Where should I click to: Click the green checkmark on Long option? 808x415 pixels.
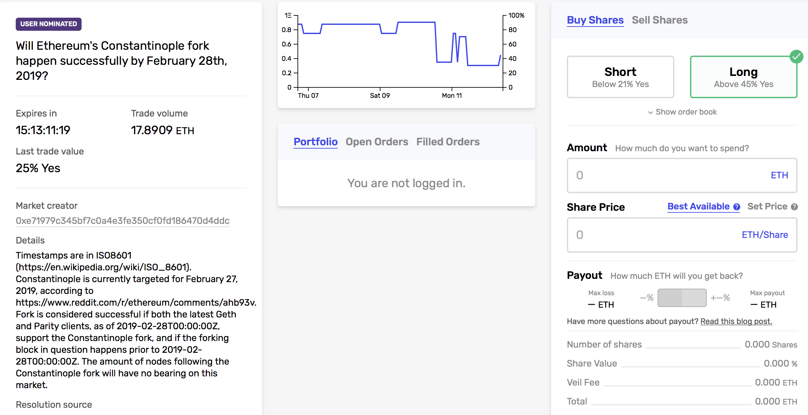point(796,57)
